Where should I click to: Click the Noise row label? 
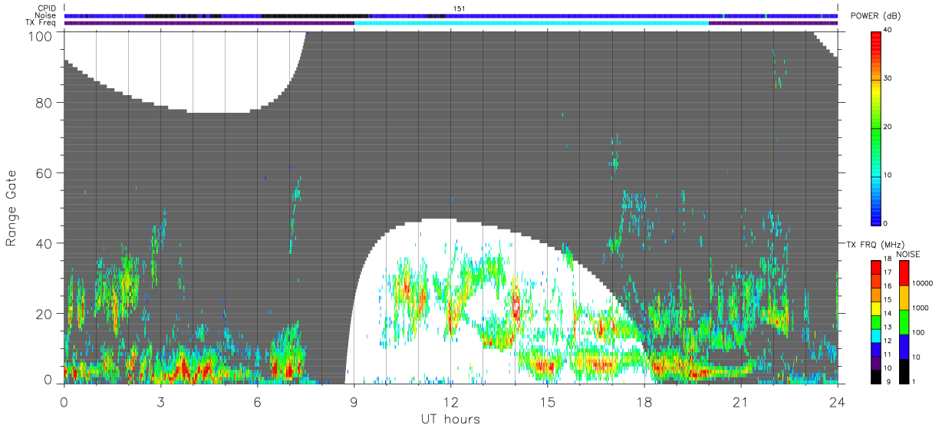[47, 15]
